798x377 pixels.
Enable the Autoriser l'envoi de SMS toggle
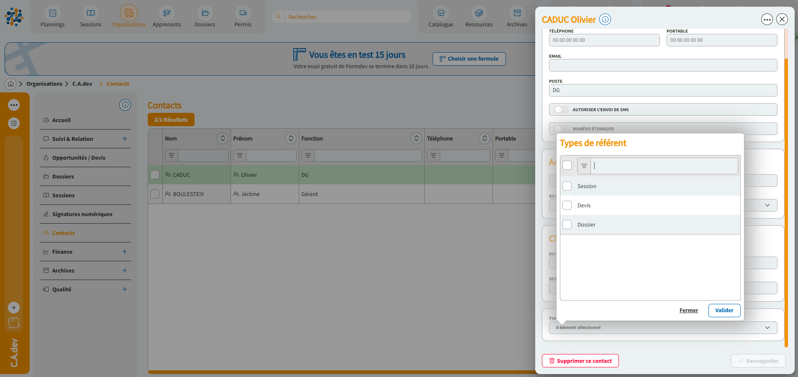click(560, 110)
